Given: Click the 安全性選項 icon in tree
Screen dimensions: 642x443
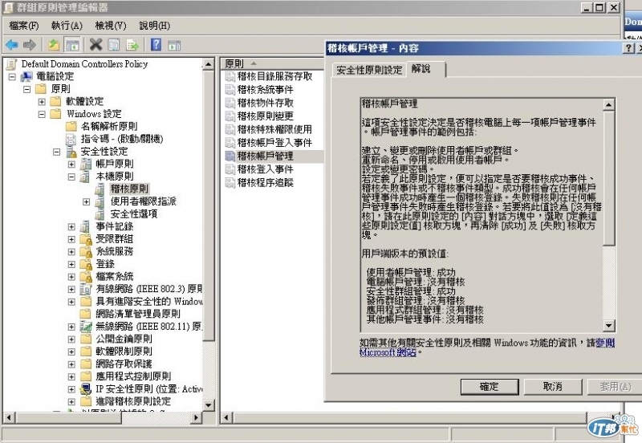Looking at the screenshot, I should tap(100, 213).
